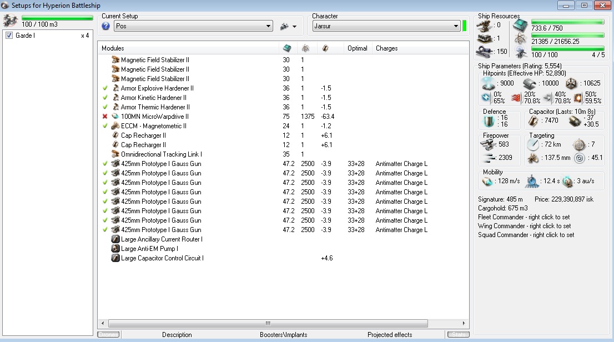
Task: Toggle the red X on 100MN MicroWarpdrive II
Action: point(105,117)
